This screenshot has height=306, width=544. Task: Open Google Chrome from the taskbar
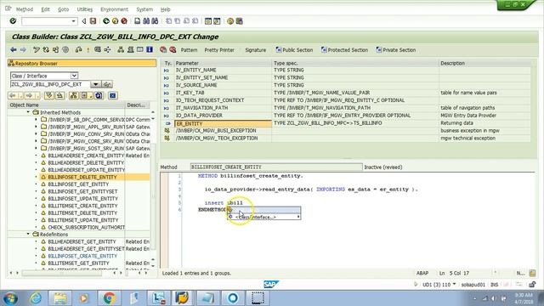[110, 298]
